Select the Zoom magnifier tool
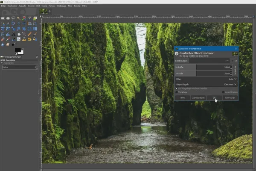 [x=13, y=24]
